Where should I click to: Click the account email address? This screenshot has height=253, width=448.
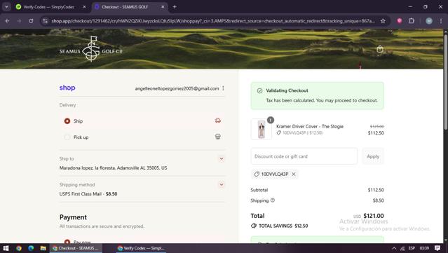click(x=177, y=88)
